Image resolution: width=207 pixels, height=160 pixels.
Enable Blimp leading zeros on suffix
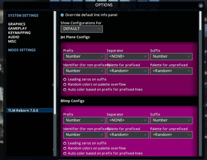click(65, 143)
